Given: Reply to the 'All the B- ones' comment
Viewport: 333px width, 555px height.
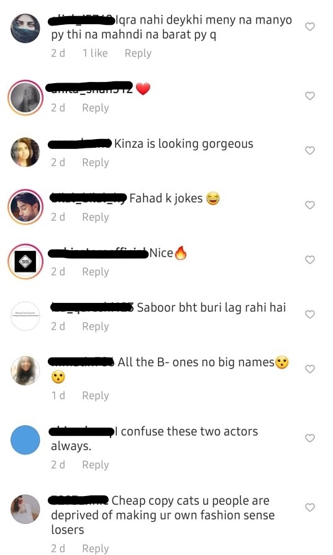Looking at the screenshot, I should tap(95, 395).
